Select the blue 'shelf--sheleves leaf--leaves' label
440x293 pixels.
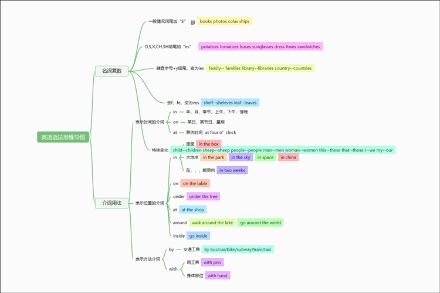pyautogui.click(x=230, y=102)
